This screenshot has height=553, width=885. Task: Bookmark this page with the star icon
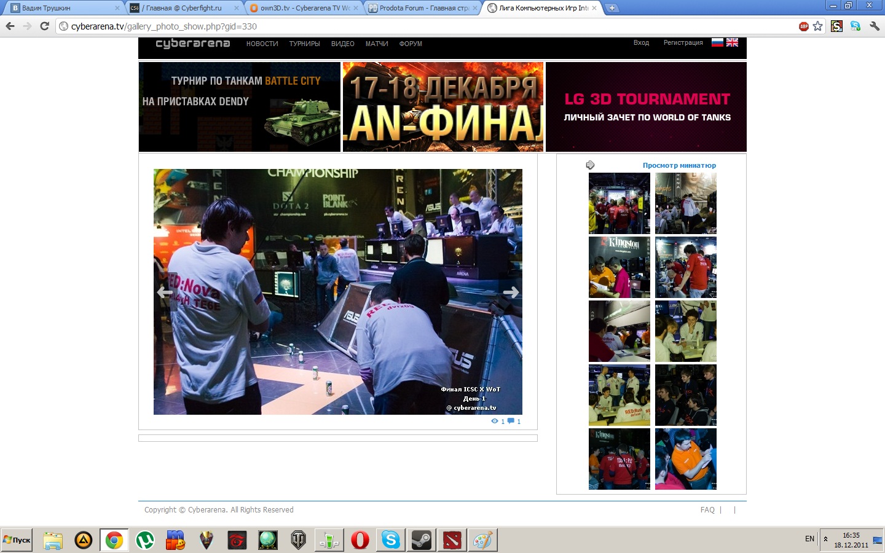(817, 26)
